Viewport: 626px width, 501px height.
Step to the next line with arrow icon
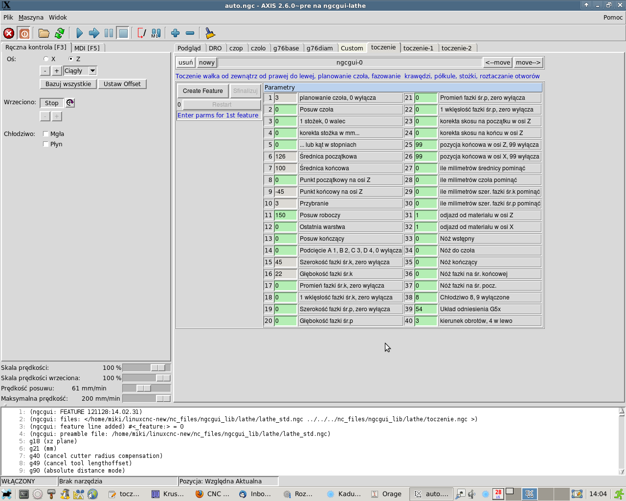(x=94, y=33)
